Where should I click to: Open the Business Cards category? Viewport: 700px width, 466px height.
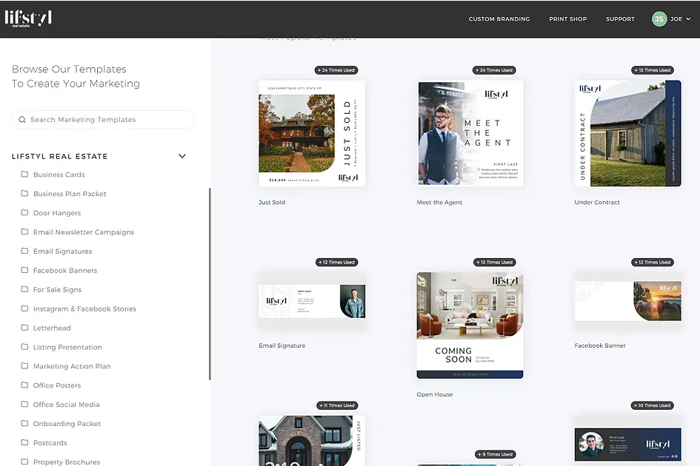pos(59,175)
